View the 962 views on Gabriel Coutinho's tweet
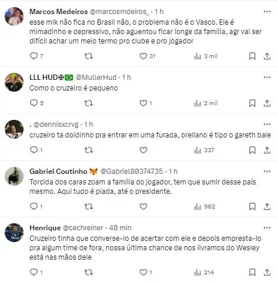The height and width of the screenshot is (282, 278). point(204,206)
